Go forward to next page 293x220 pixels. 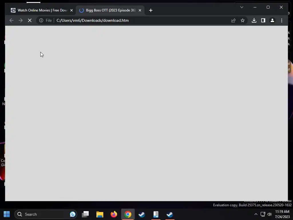(21, 20)
